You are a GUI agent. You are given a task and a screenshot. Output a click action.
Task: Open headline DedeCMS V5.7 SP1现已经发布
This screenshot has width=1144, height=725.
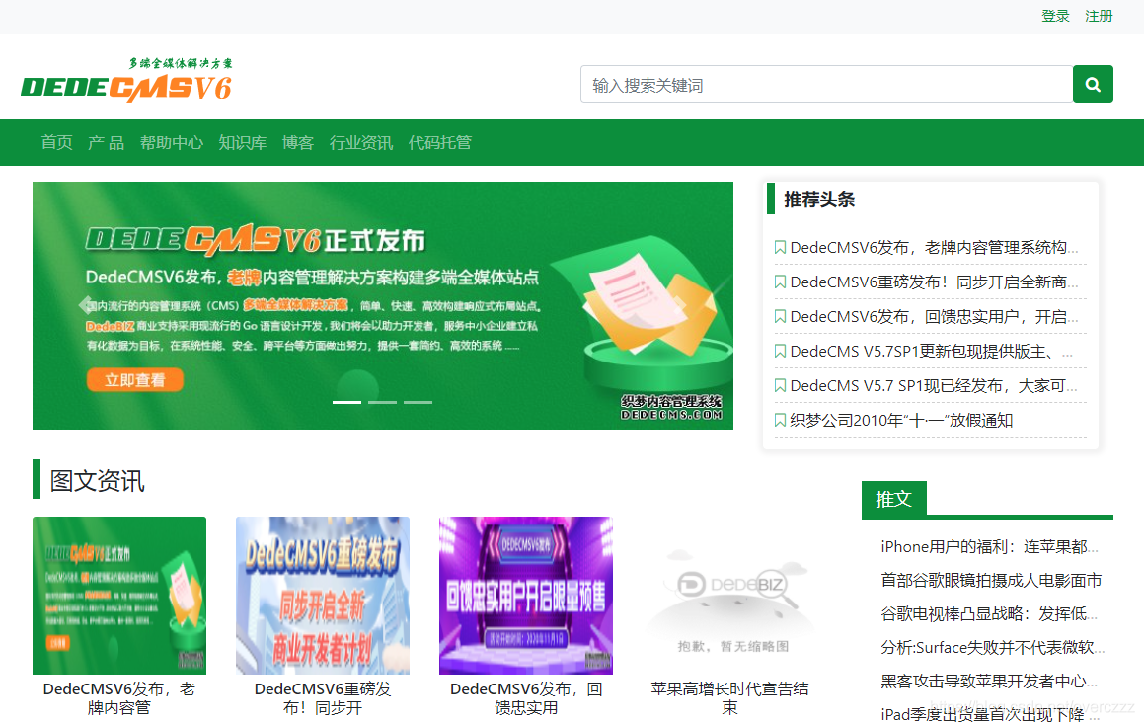point(934,385)
